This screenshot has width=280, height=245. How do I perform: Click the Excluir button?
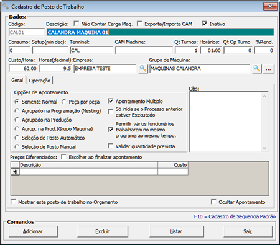[103, 231]
